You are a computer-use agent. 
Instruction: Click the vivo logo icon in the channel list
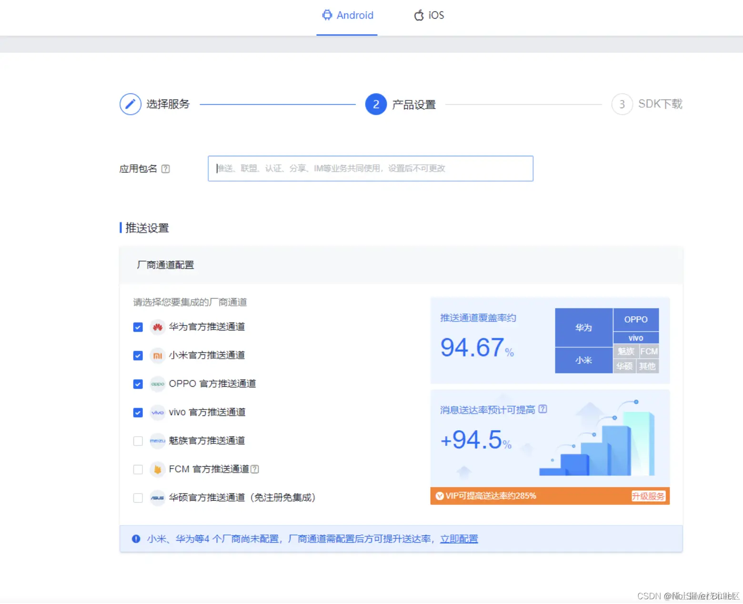(x=158, y=413)
